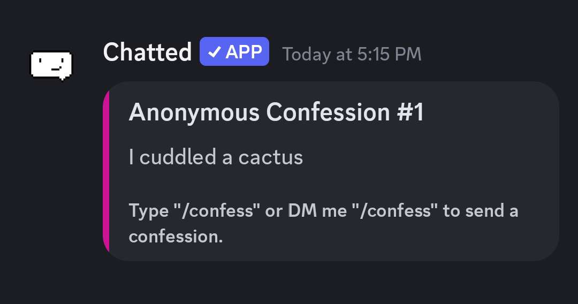This screenshot has height=304, width=578.
Task: Click the verified checkmark in APP badge
Action: click(214, 53)
